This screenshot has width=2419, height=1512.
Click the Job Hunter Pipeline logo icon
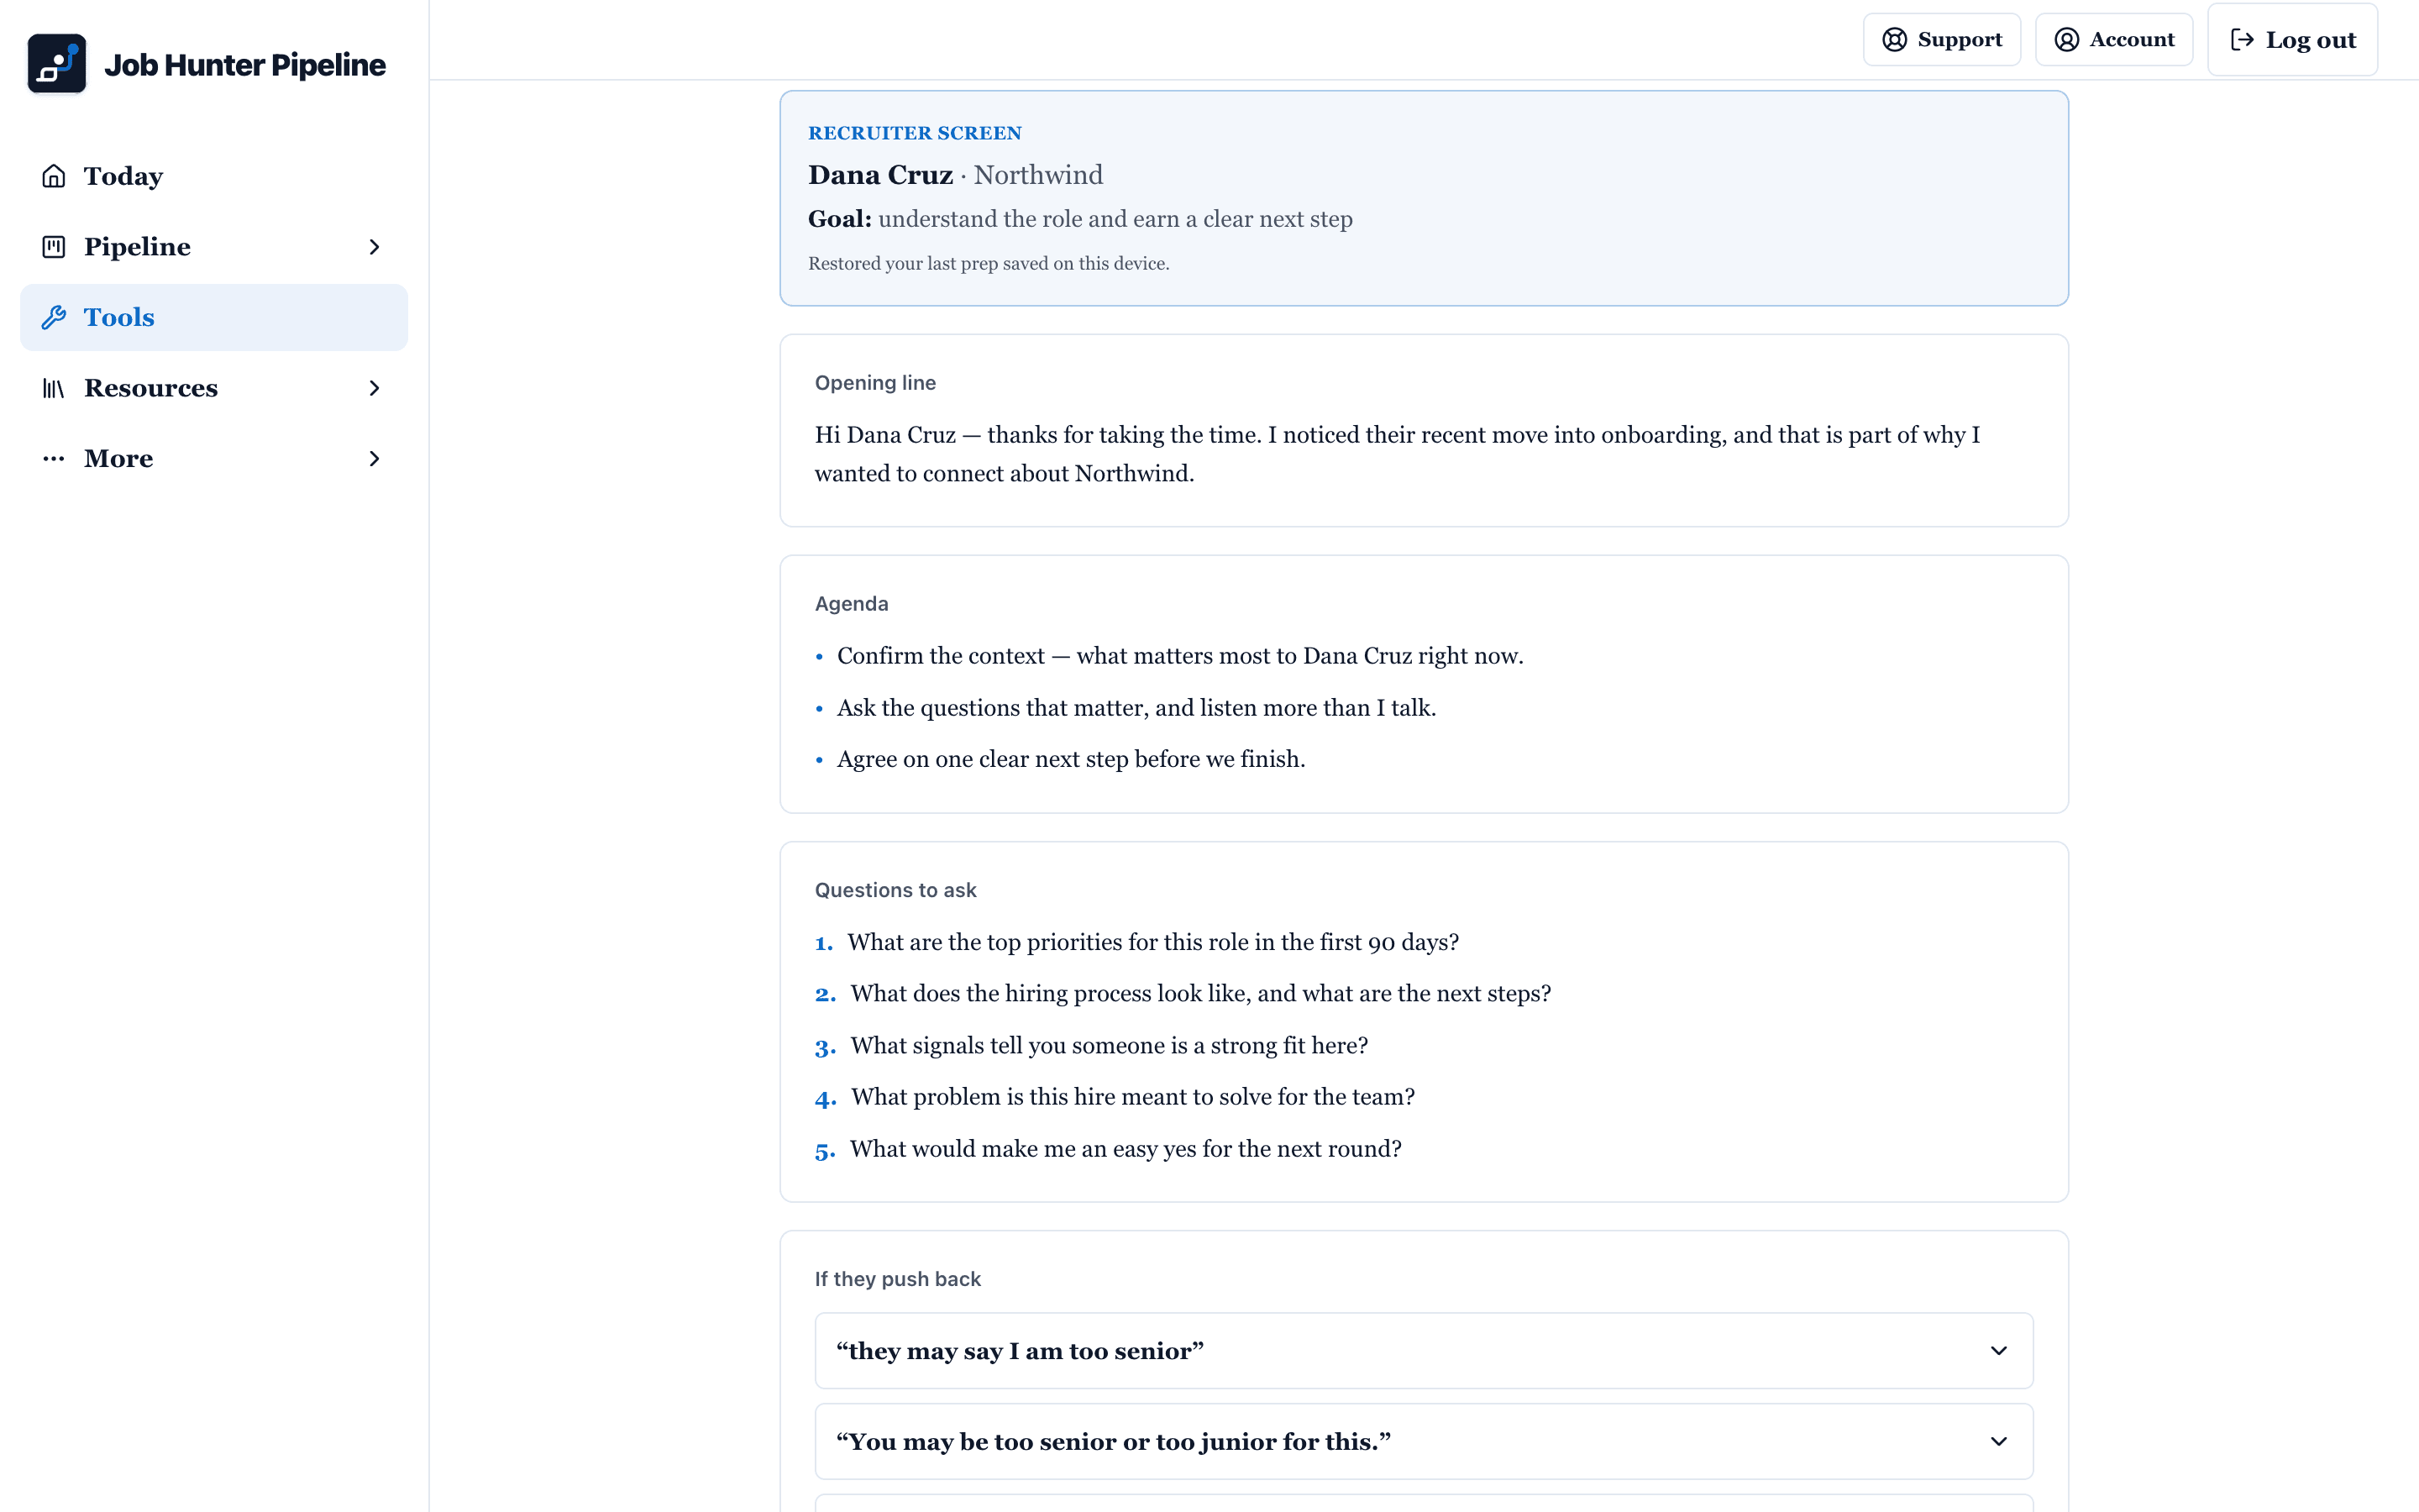[x=56, y=64]
